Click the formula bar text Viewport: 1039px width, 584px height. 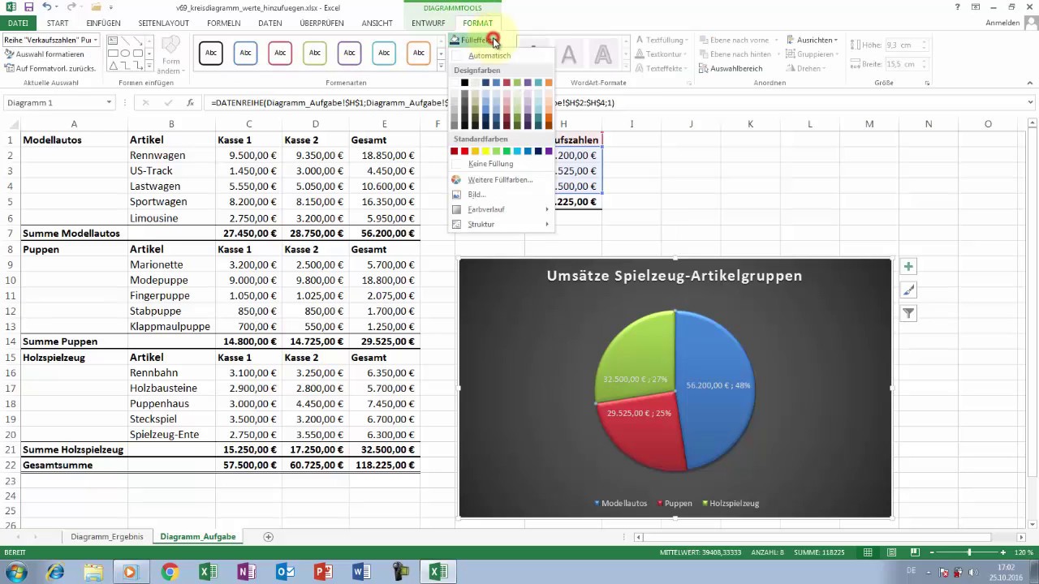pyautogui.click(x=412, y=103)
